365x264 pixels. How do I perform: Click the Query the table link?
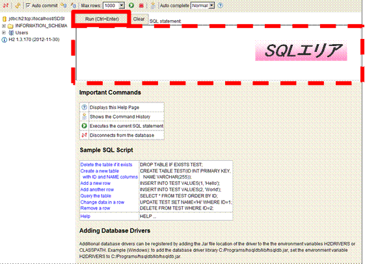click(96, 196)
